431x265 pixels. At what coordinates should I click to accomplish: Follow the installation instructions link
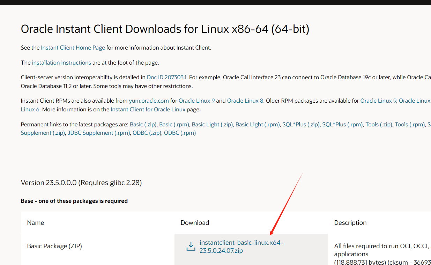click(61, 63)
